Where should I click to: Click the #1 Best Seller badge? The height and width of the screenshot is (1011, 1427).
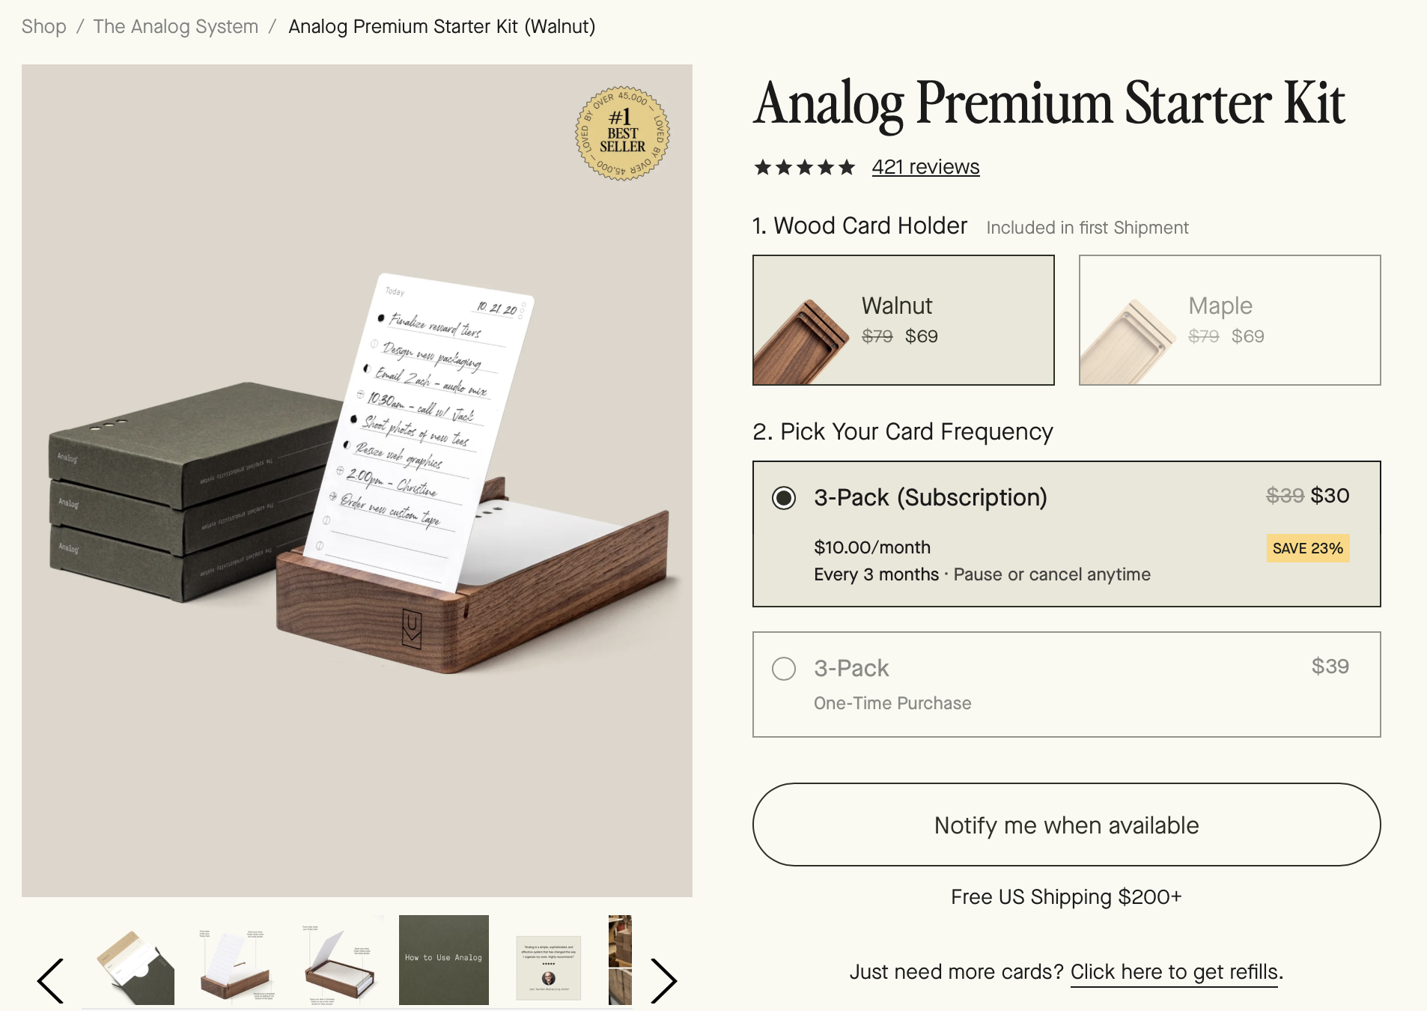[x=622, y=133]
